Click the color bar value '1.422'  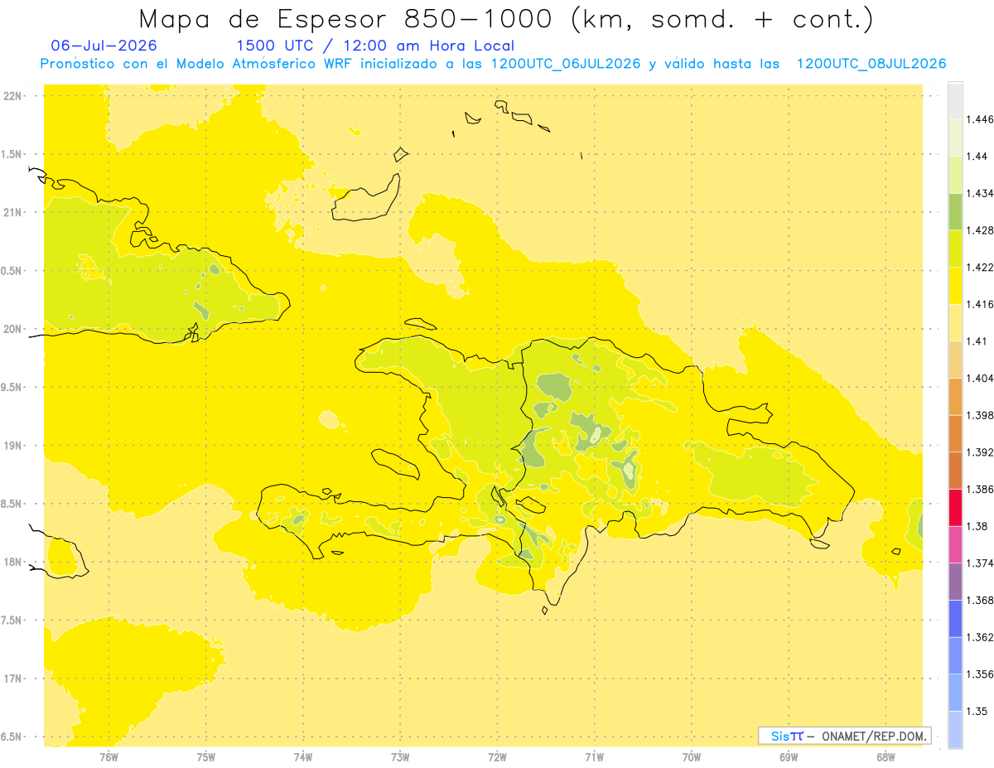tap(980, 268)
